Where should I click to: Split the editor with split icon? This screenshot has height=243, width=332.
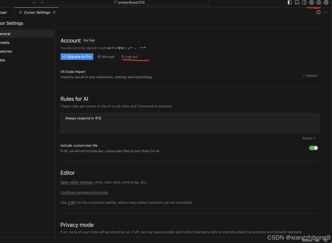(x=318, y=12)
